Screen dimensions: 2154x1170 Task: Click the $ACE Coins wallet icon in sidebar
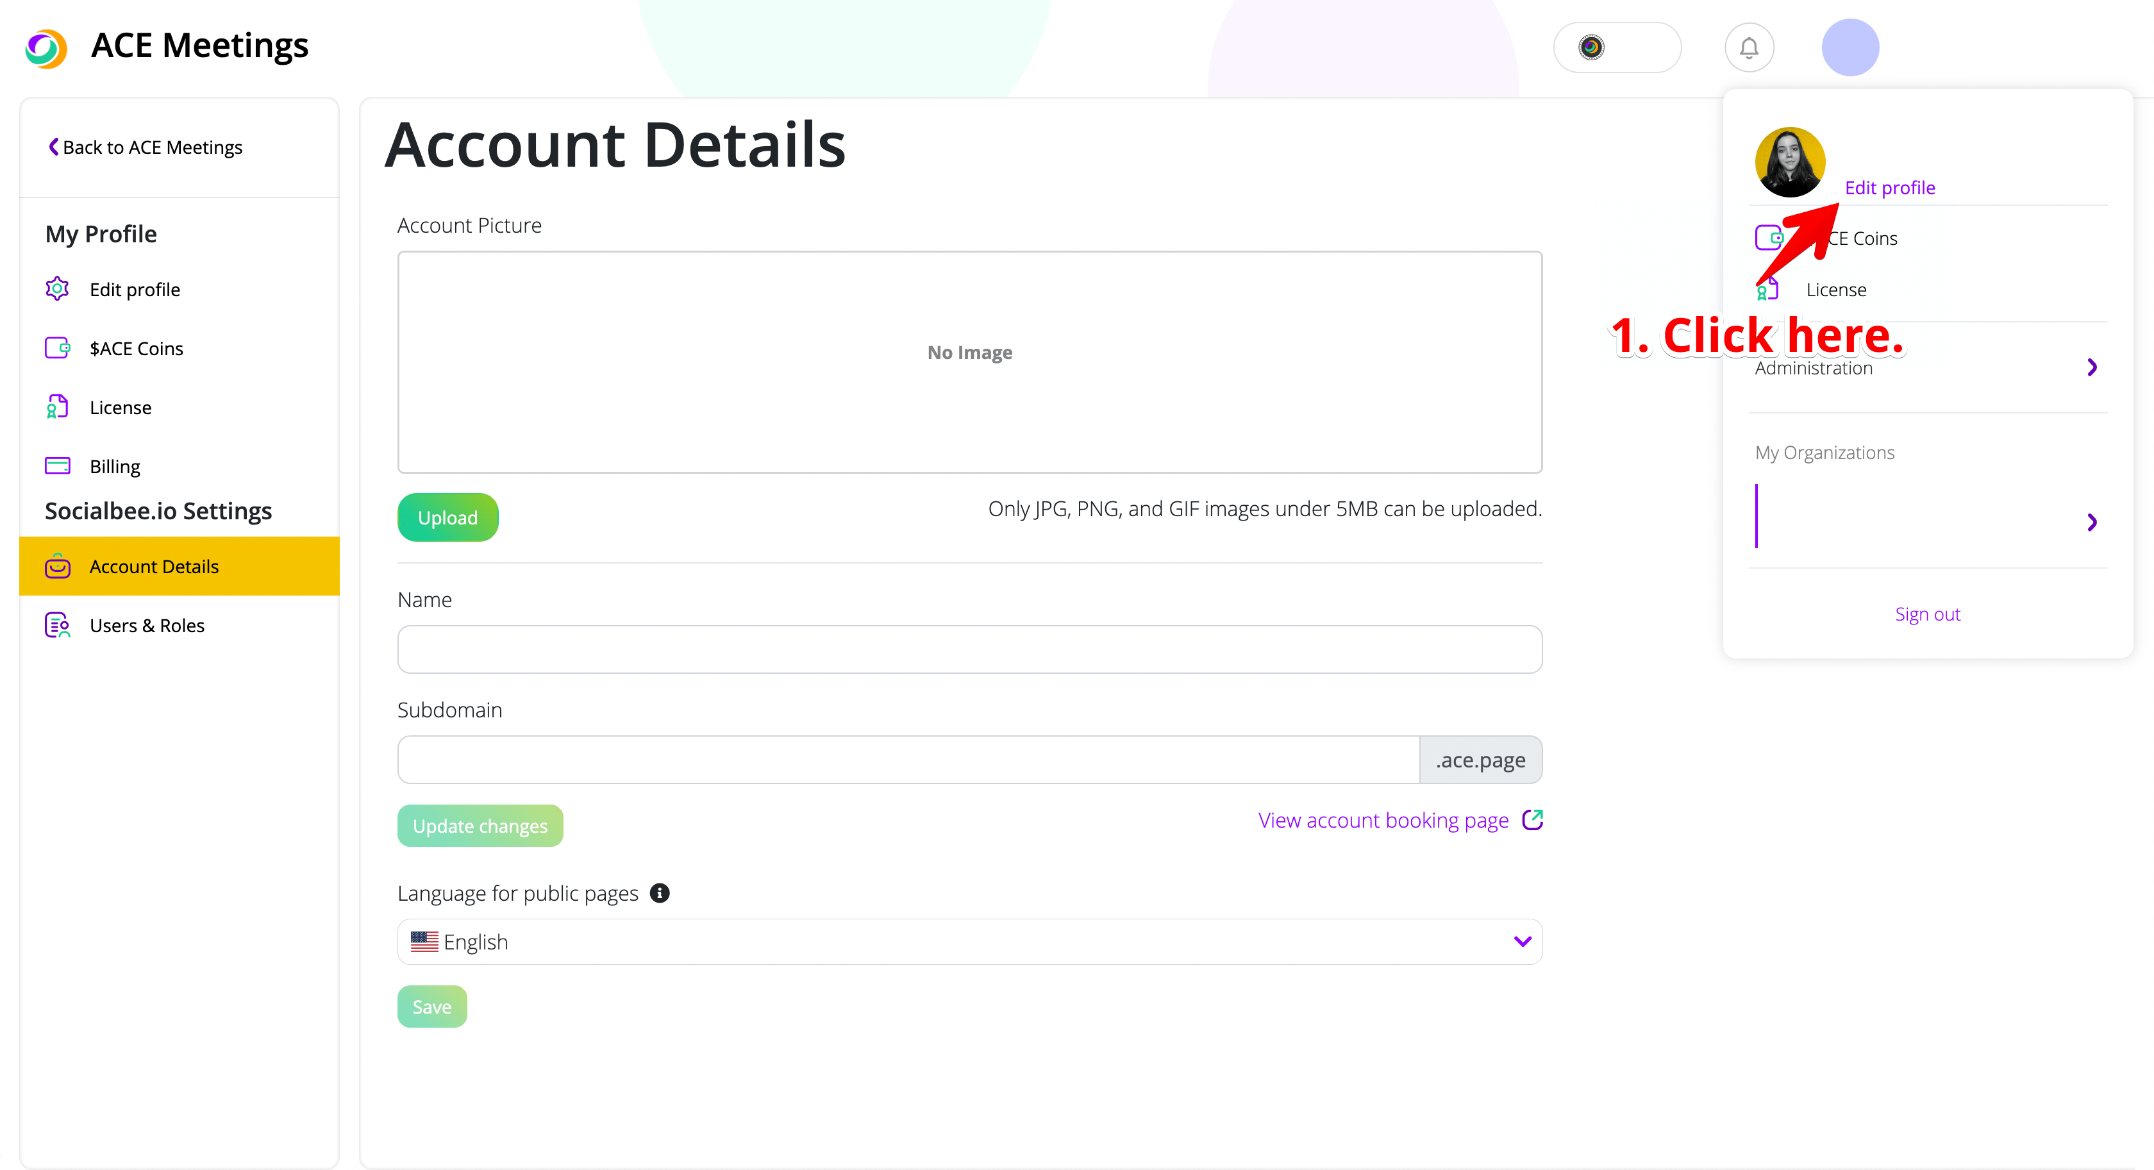pyautogui.click(x=57, y=348)
